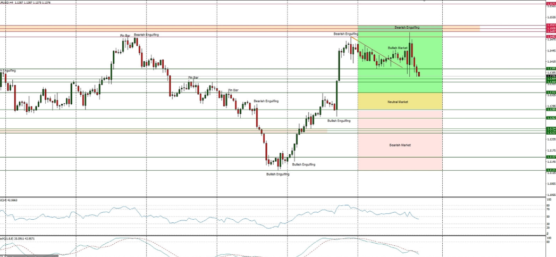556x257 pixels.
Task: Select the 'Bullish Market' text label
Action: coord(398,48)
